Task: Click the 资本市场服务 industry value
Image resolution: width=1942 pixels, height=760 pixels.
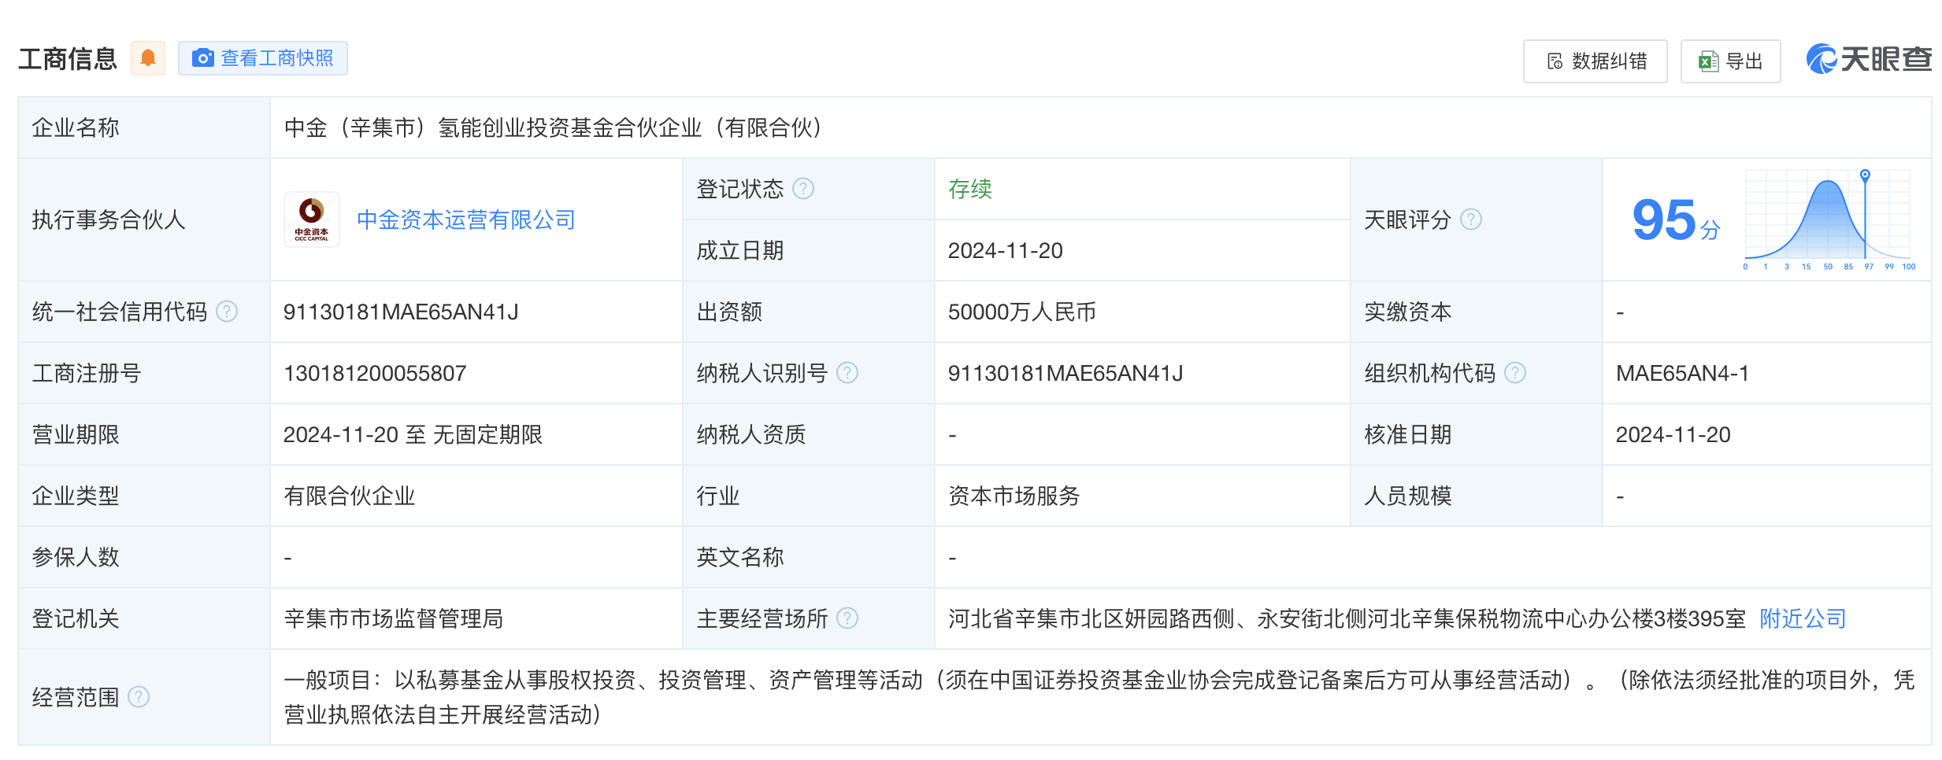Action: click(1014, 496)
